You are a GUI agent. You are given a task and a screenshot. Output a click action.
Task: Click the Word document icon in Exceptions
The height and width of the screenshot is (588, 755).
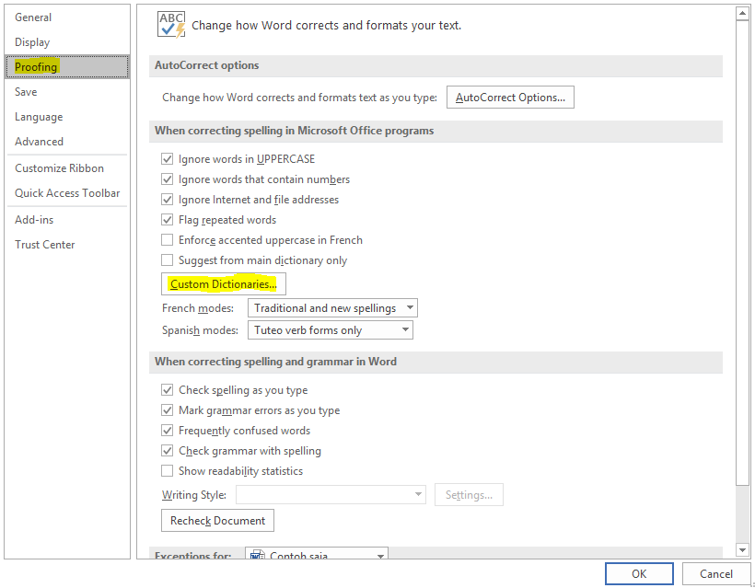click(258, 554)
